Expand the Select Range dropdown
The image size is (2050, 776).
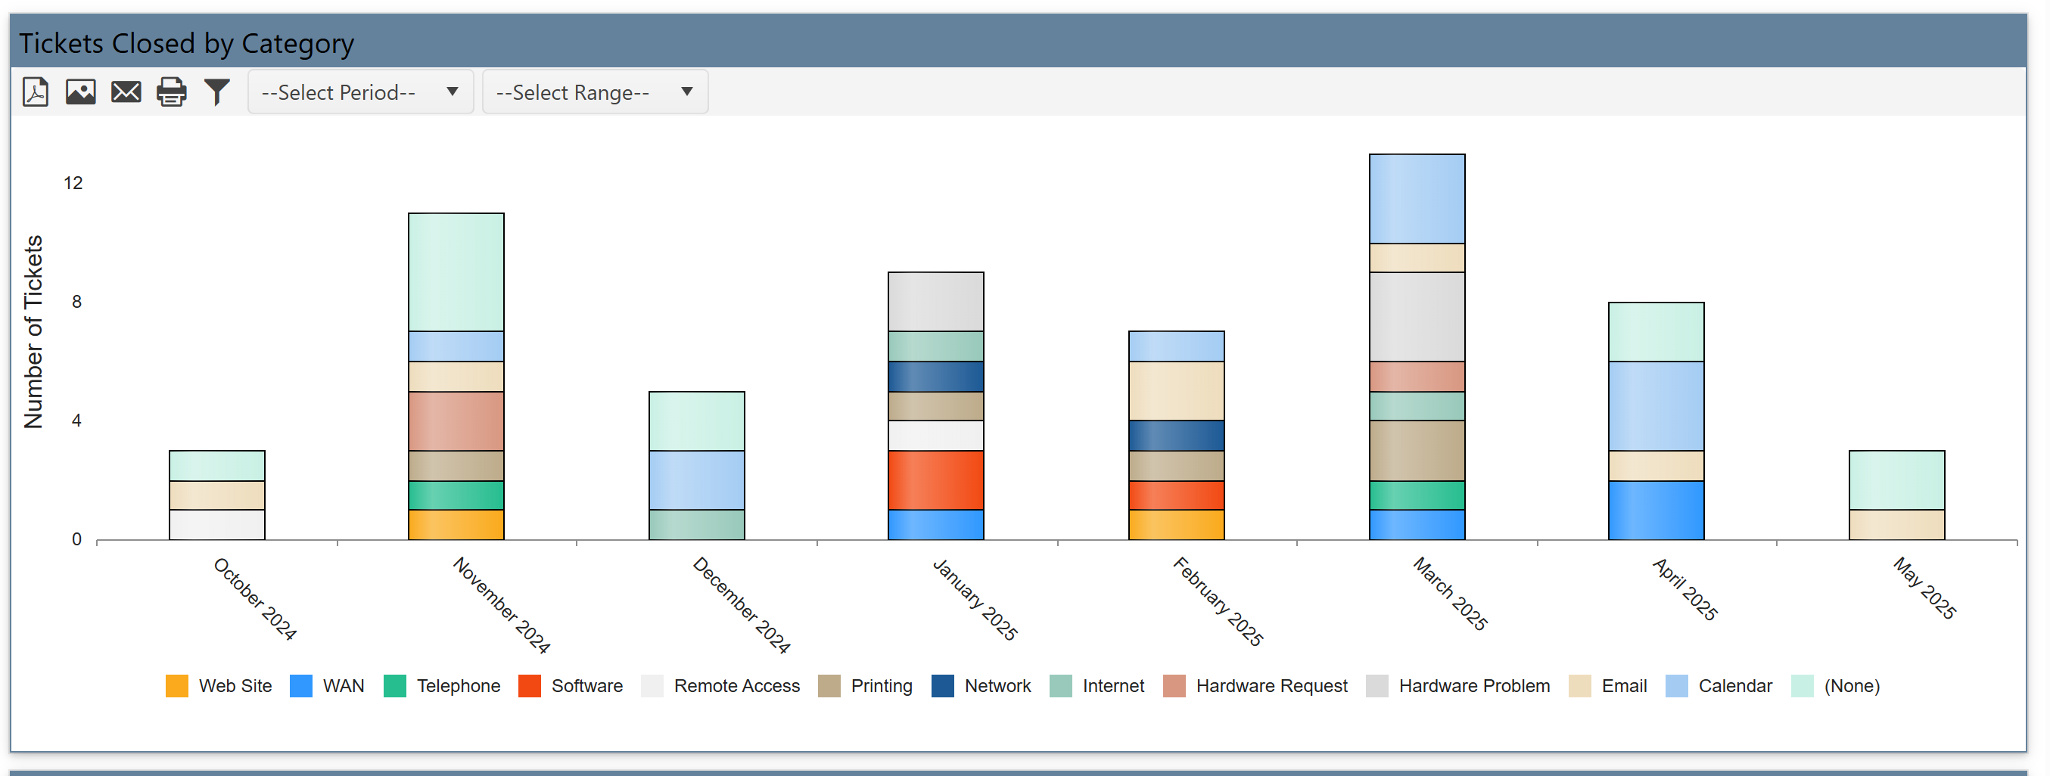tap(595, 92)
